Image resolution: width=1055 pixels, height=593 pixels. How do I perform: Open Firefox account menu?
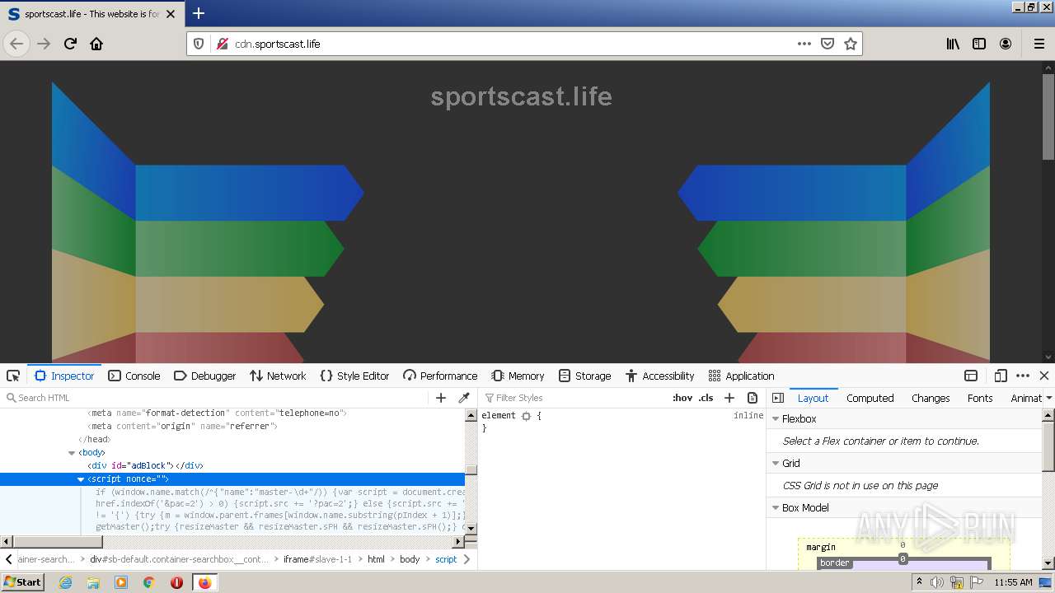click(1006, 44)
